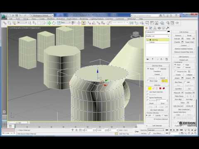
Task: Click Configure Modifier Sets icon
Action: coord(167,59)
